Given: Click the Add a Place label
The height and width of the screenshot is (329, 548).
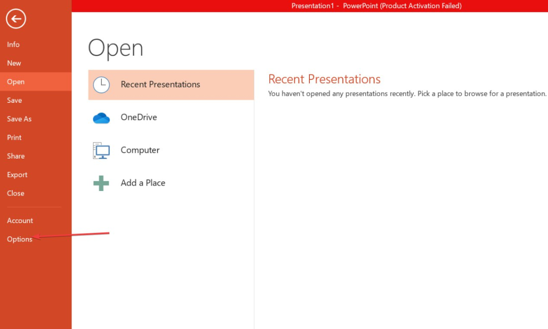Looking at the screenshot, I should [x=143, y=183].
